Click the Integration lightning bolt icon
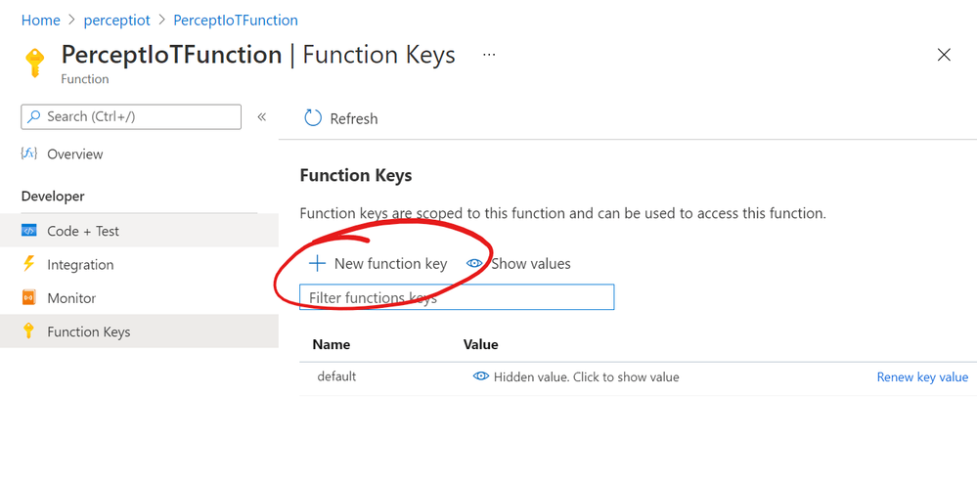Screen dimensions: 977x485 (29, 264)
